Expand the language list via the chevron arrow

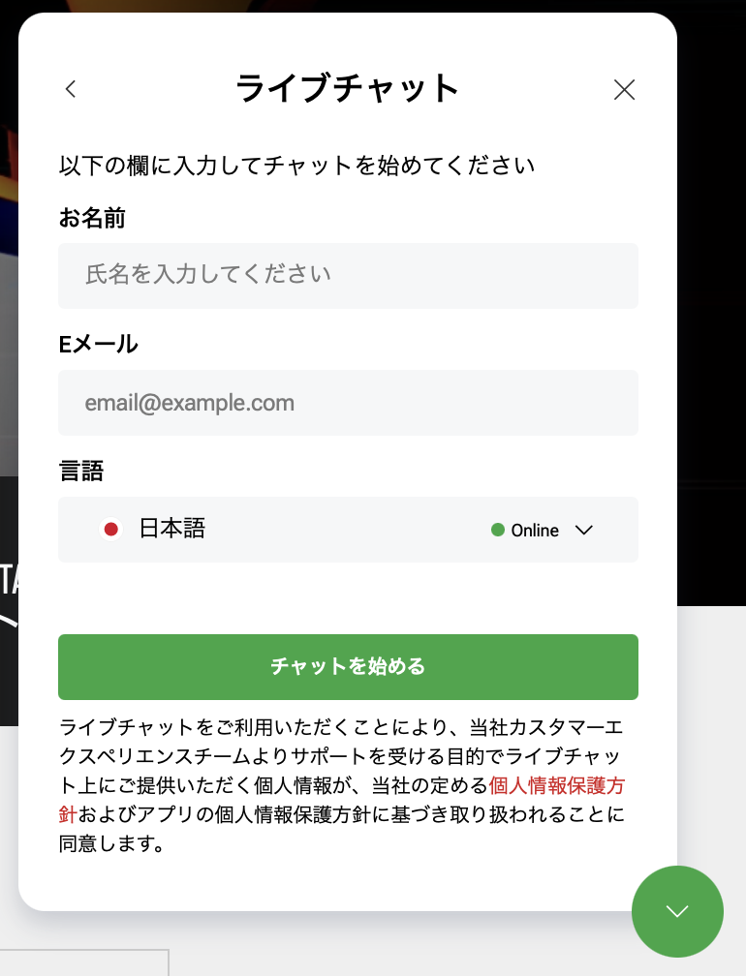click(x=583, y=531)
